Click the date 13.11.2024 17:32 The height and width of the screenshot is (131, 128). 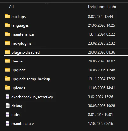coord(102,79)
